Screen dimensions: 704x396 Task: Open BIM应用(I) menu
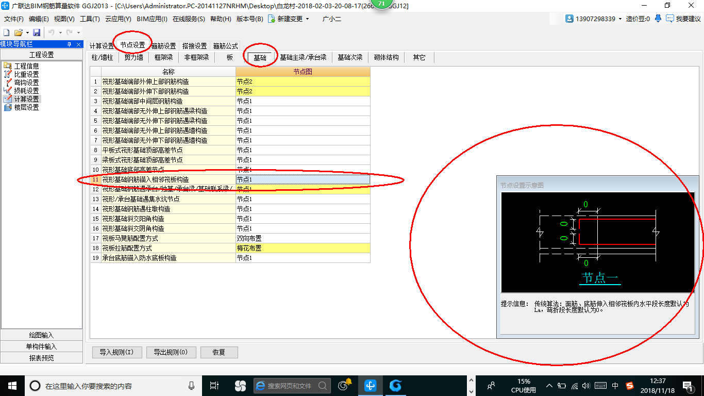coord(152,19)
